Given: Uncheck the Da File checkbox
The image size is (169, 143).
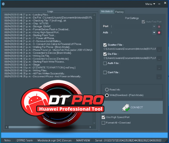Looking at the screenshot, I should pos(105,54).
